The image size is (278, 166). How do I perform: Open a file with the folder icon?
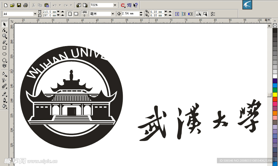coord(12,5)
